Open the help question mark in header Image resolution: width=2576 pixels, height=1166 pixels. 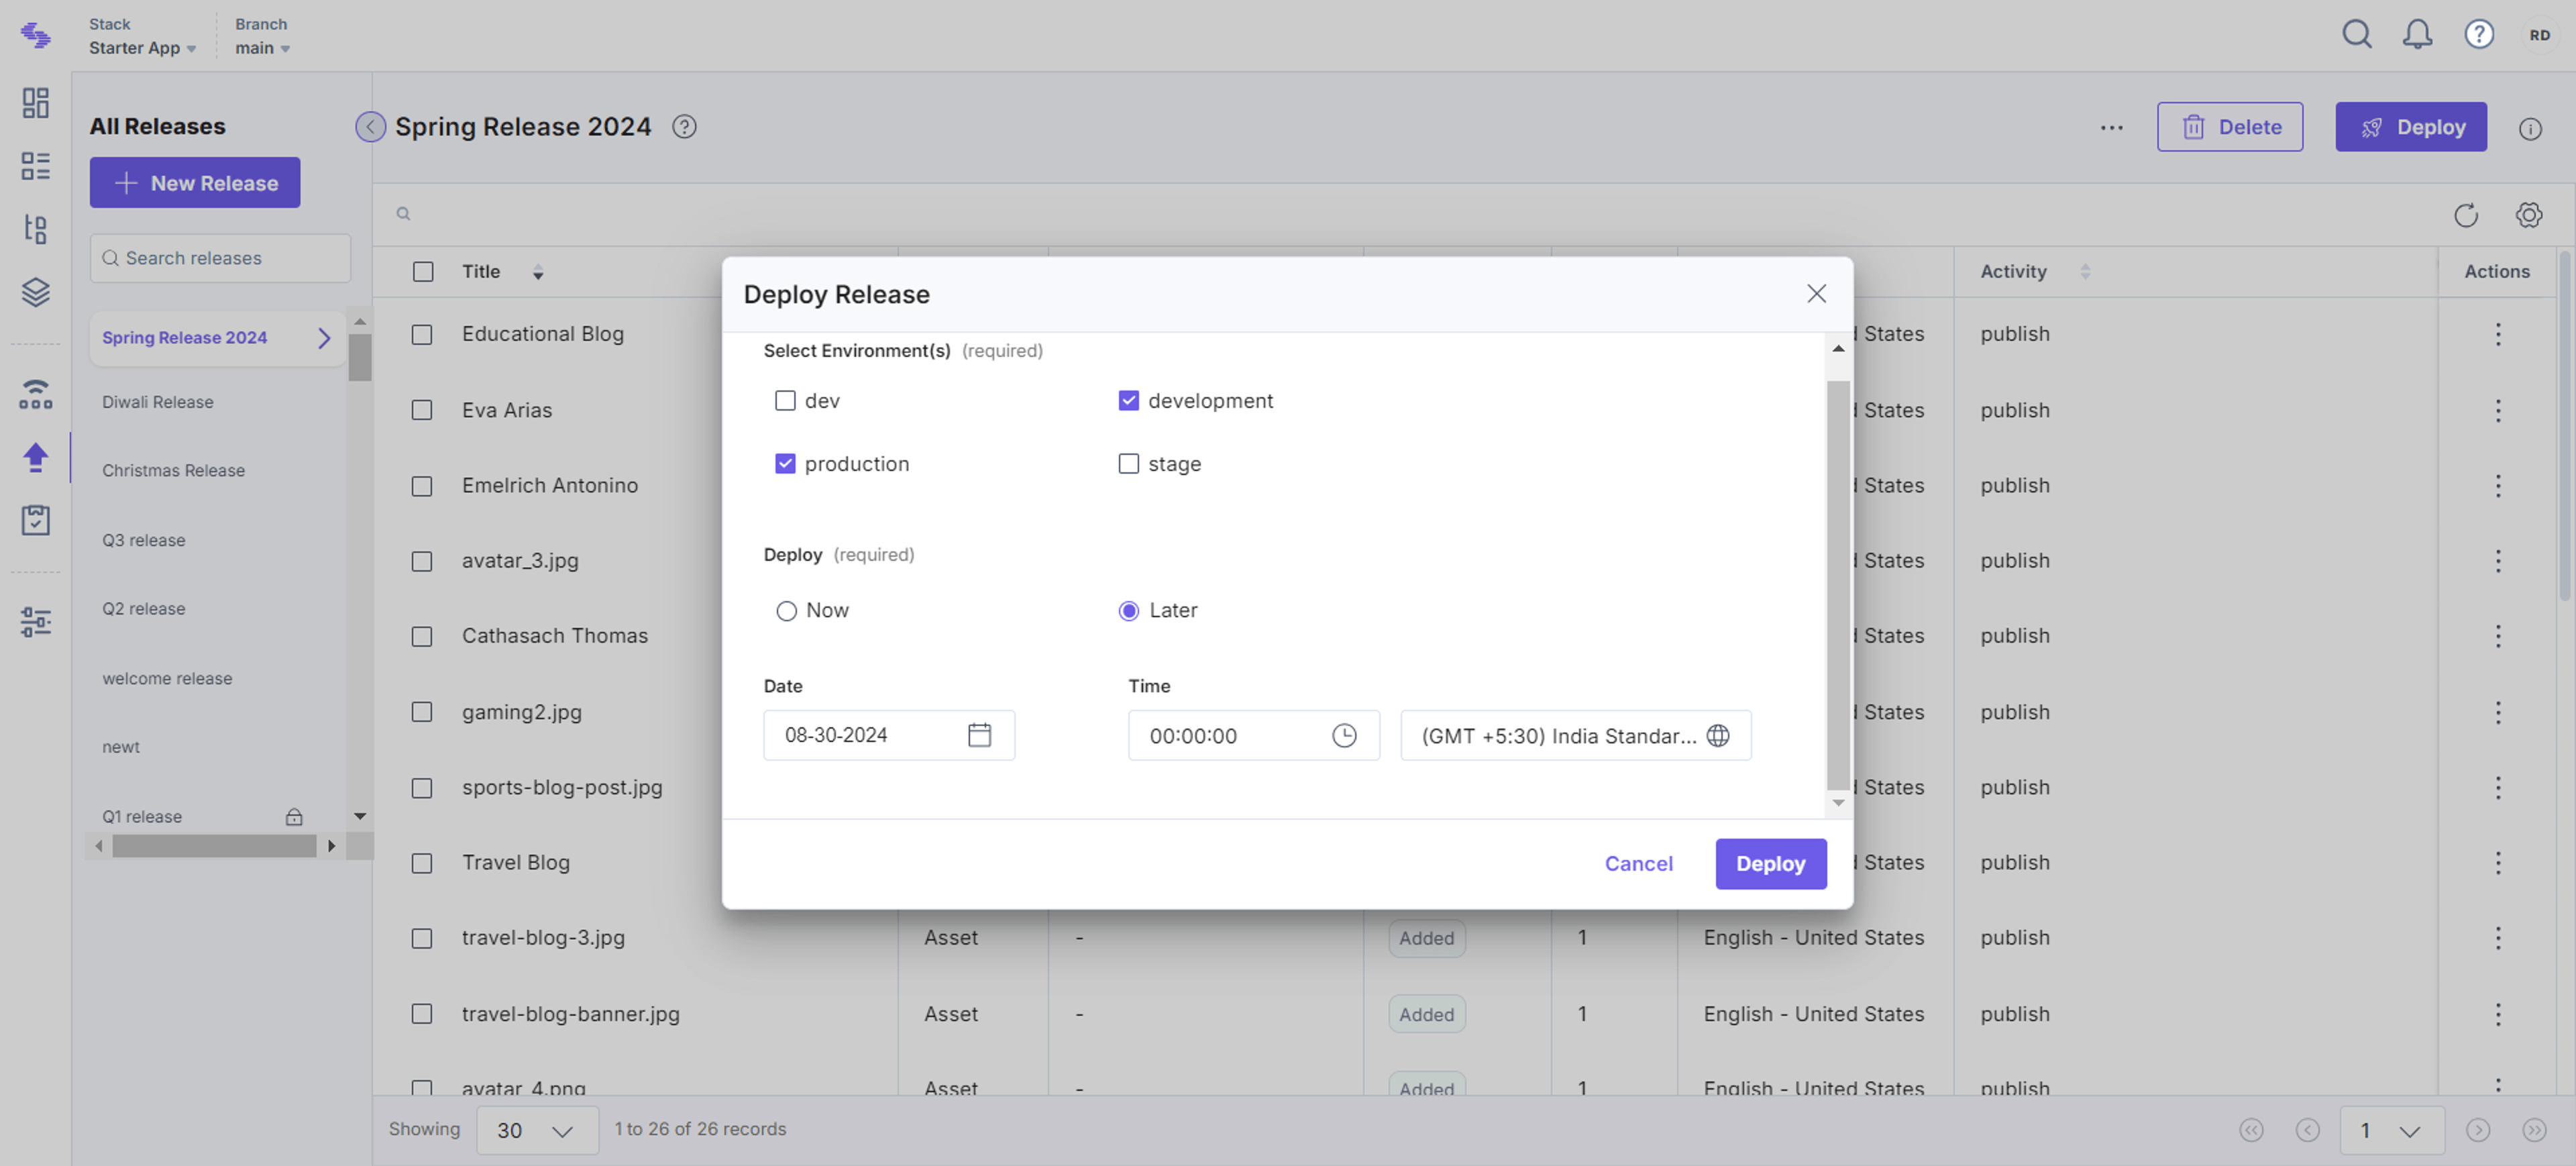tap(2478, 35)
